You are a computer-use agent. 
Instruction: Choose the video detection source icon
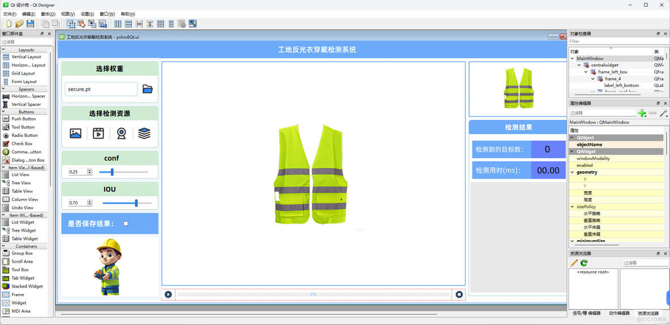[98, 133]
